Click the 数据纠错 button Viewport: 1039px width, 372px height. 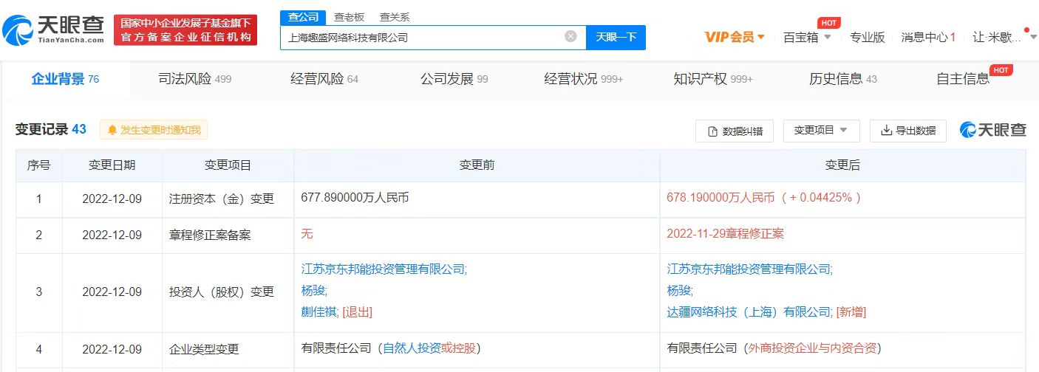pos(734,131)
